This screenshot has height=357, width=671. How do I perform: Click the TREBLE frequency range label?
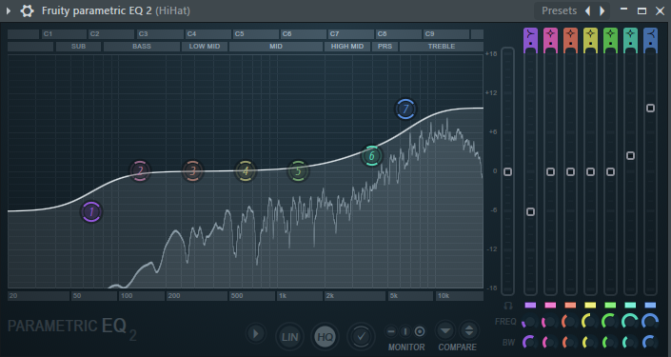point(442,47)
